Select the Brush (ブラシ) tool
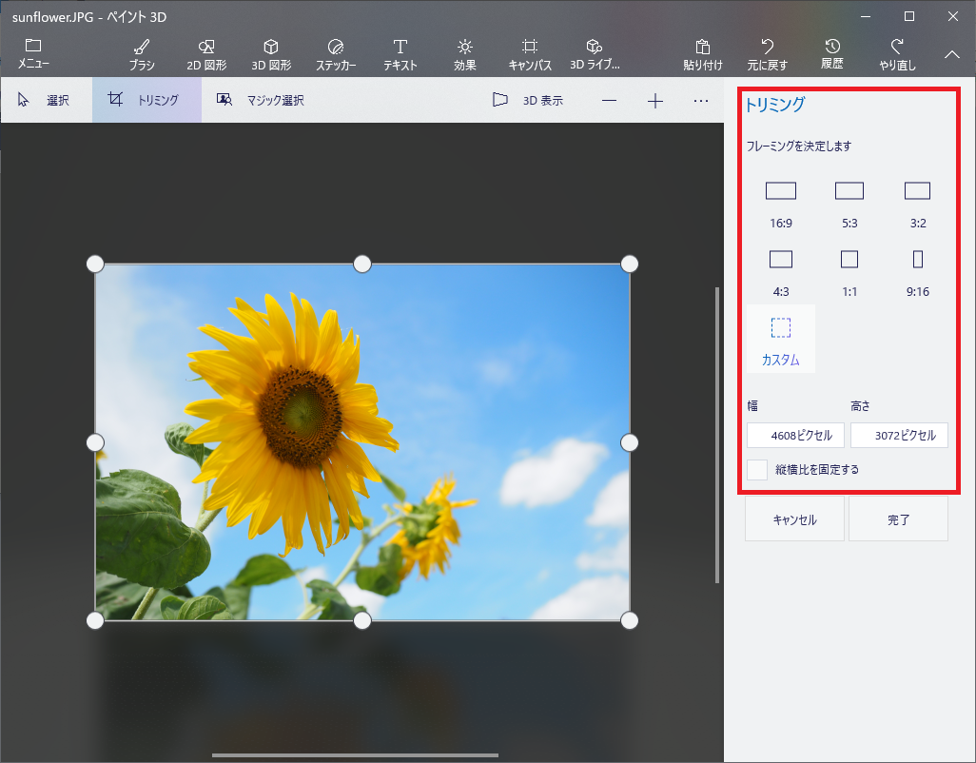This screenshot has height=763, width=976. [142, 53]
